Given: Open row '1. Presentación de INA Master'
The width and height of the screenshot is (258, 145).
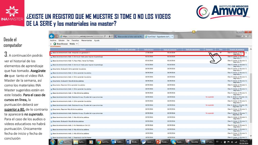Looking at the screenshot, I should pos(72,137).
